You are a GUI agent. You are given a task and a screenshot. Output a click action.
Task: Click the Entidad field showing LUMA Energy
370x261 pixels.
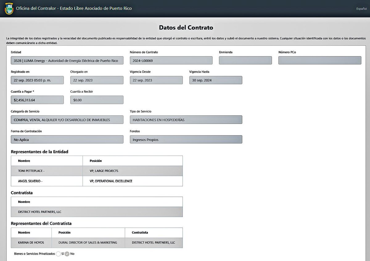coord(67,61)
